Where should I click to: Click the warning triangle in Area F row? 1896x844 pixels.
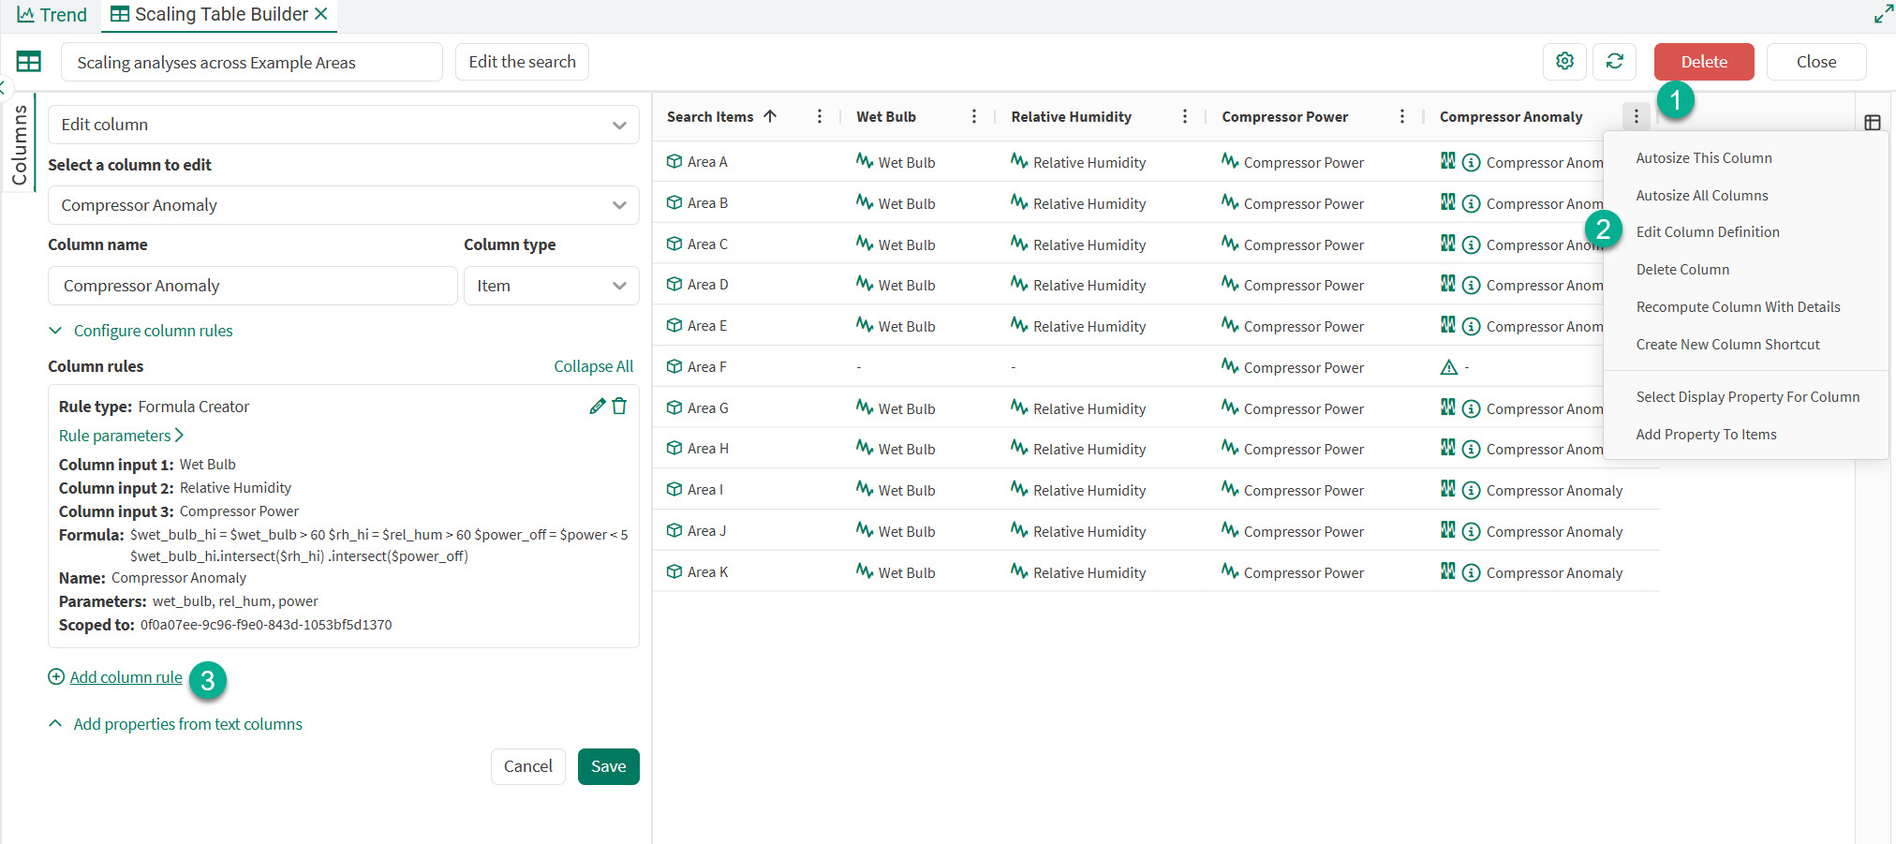pyautogui.click(x=1448, y=367)
